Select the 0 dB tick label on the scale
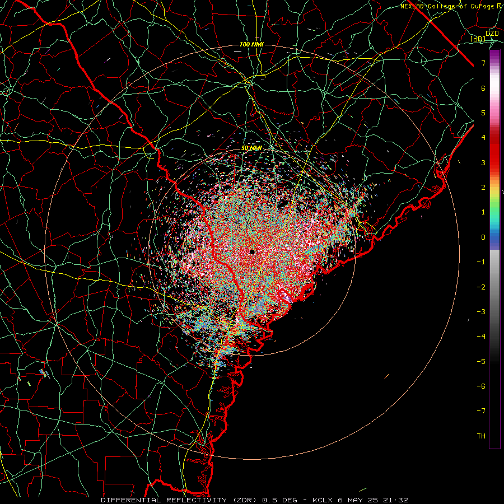This screenshot has width=504, height=504. [483, 237]
